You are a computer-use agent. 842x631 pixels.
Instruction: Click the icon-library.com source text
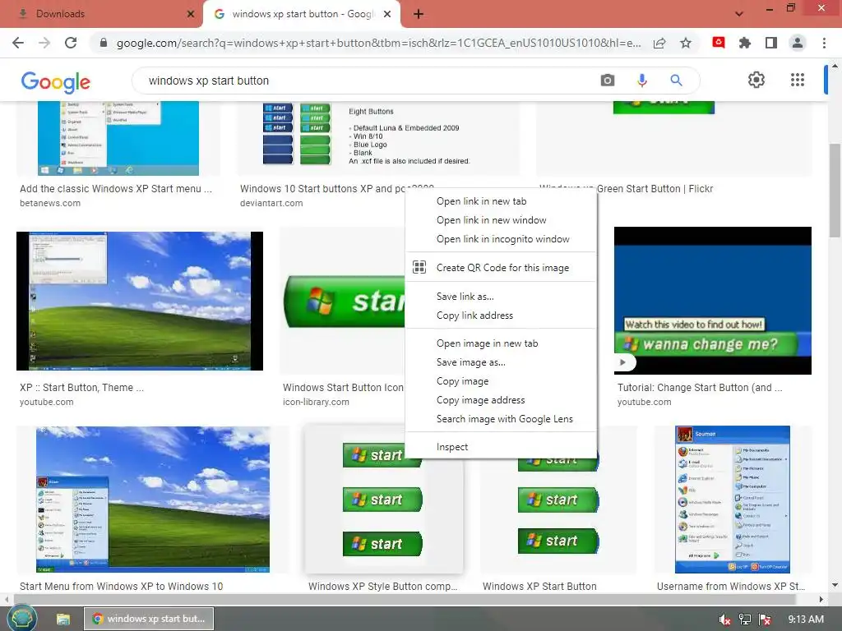(x=316, y=402)
